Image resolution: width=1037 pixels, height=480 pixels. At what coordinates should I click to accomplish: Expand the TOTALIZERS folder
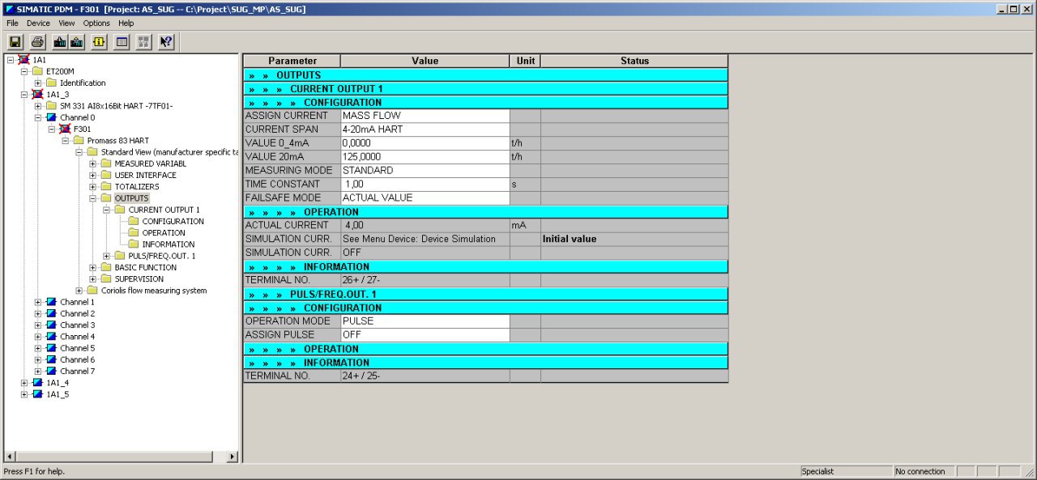pyautogui.click(x=93, y=187)
